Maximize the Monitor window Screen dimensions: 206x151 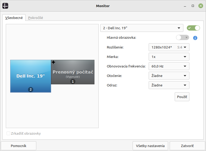(x=193, y=6)
